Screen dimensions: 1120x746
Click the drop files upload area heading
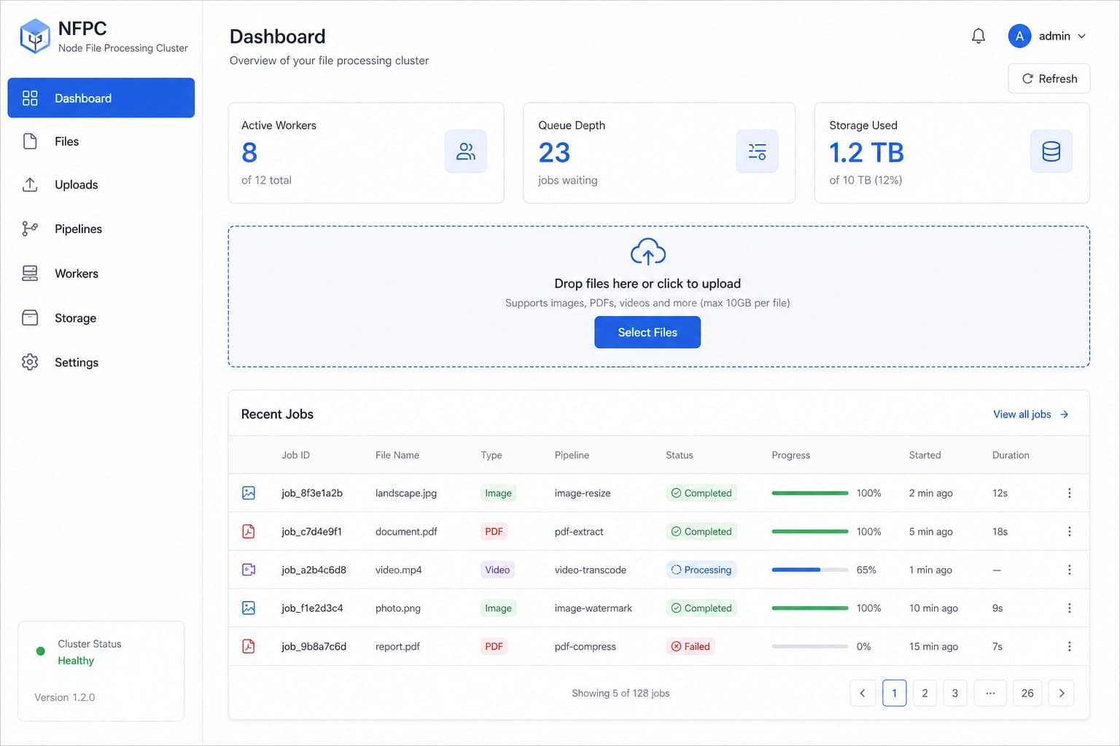point(647,283)
